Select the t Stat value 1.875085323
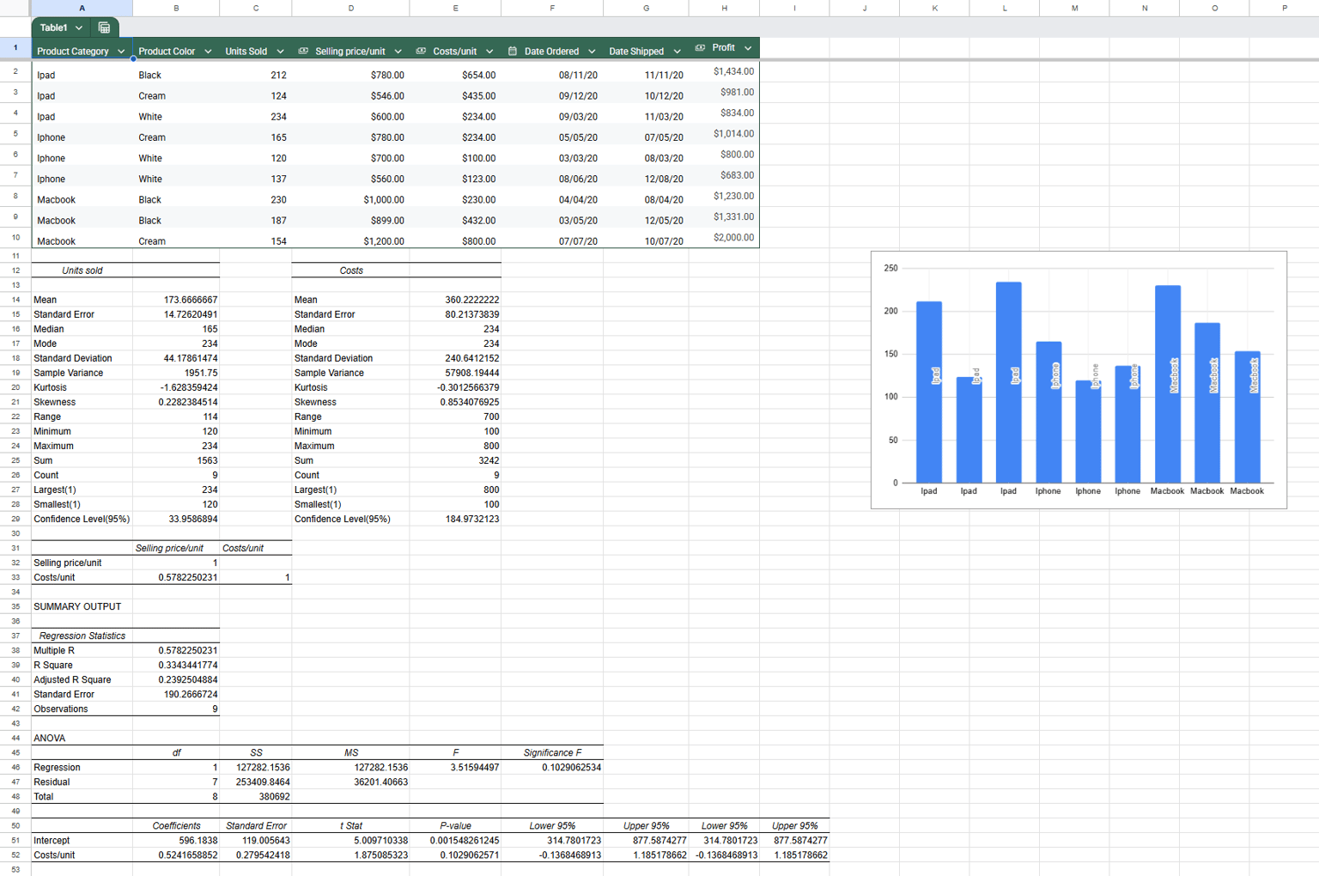Image resolution: width=1319 pixels, height=876 pixels. pyautogui.click(x=350, y=855)
